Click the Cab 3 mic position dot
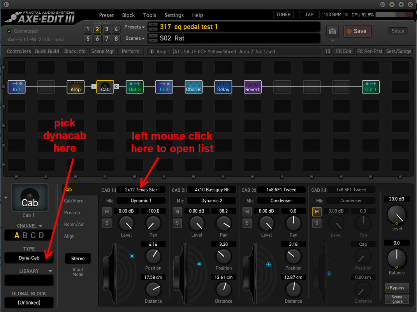The width and height of the screenshot is (417, 312). tap(269, 264)
